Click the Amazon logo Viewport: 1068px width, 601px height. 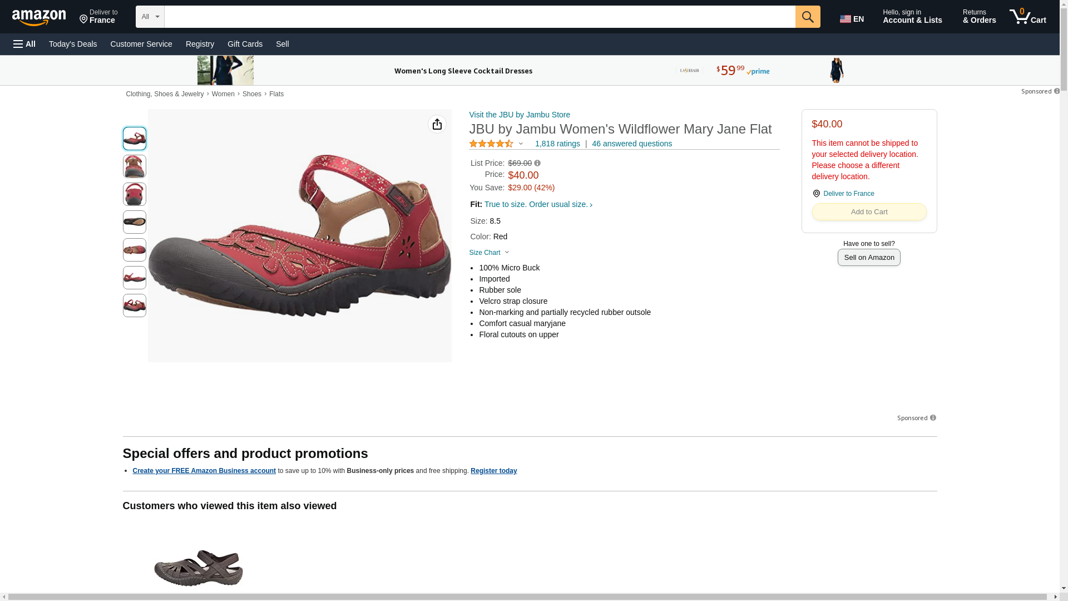(39, 17)
